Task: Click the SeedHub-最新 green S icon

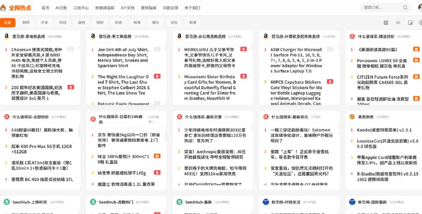Action: [x=179, y=202]
